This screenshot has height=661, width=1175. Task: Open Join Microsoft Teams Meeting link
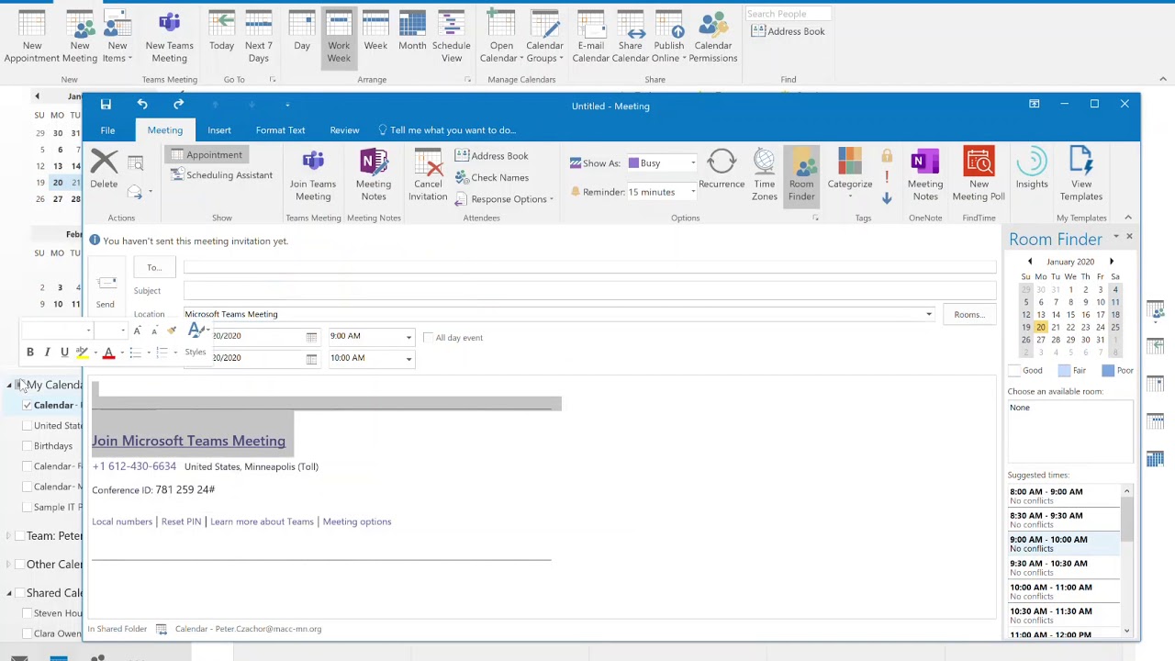(x=188, y=442)
